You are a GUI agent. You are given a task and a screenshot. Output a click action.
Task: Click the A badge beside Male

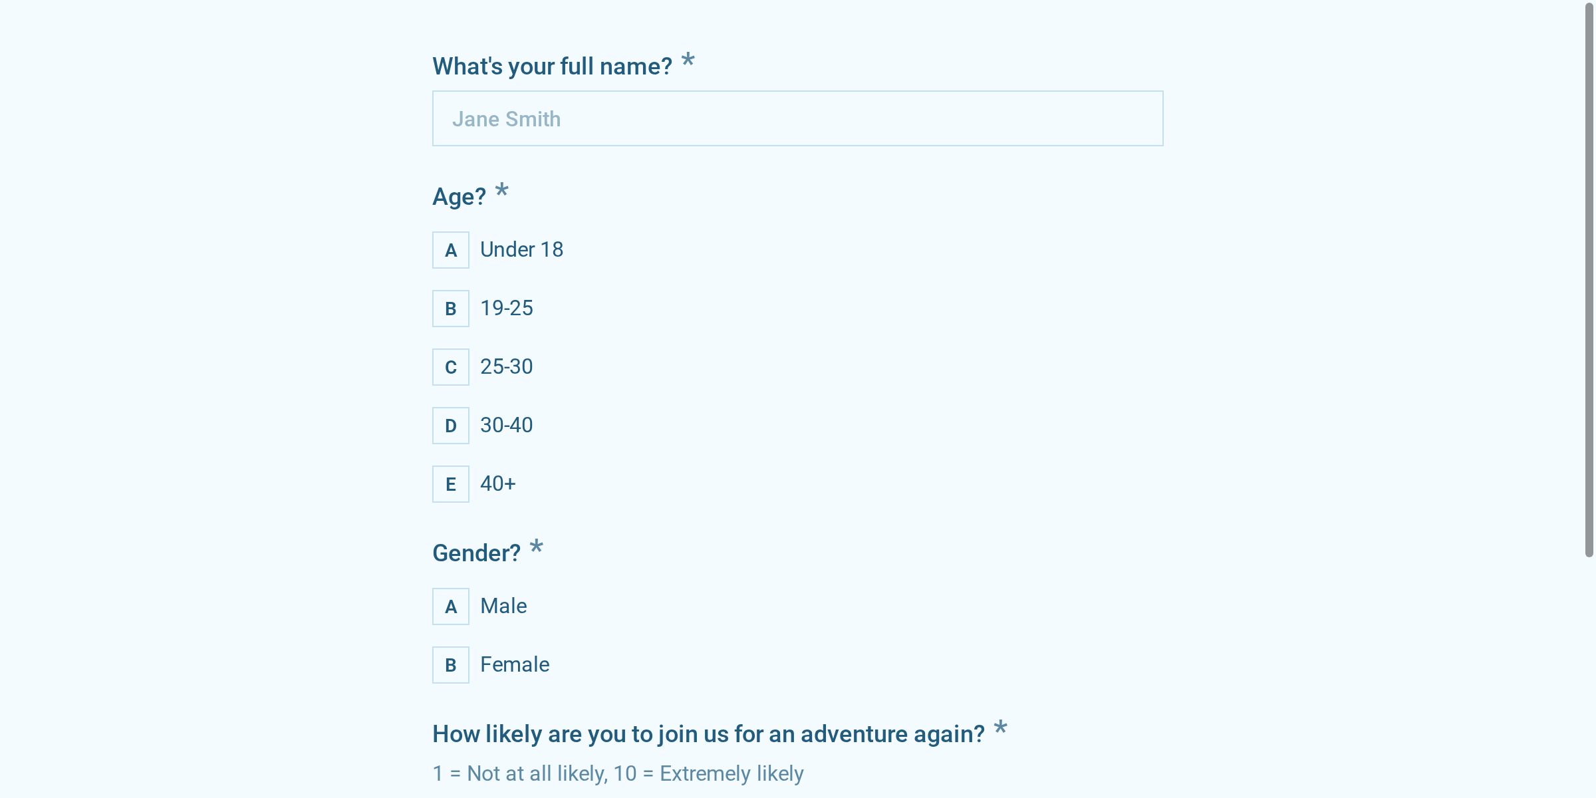[451, 606]
